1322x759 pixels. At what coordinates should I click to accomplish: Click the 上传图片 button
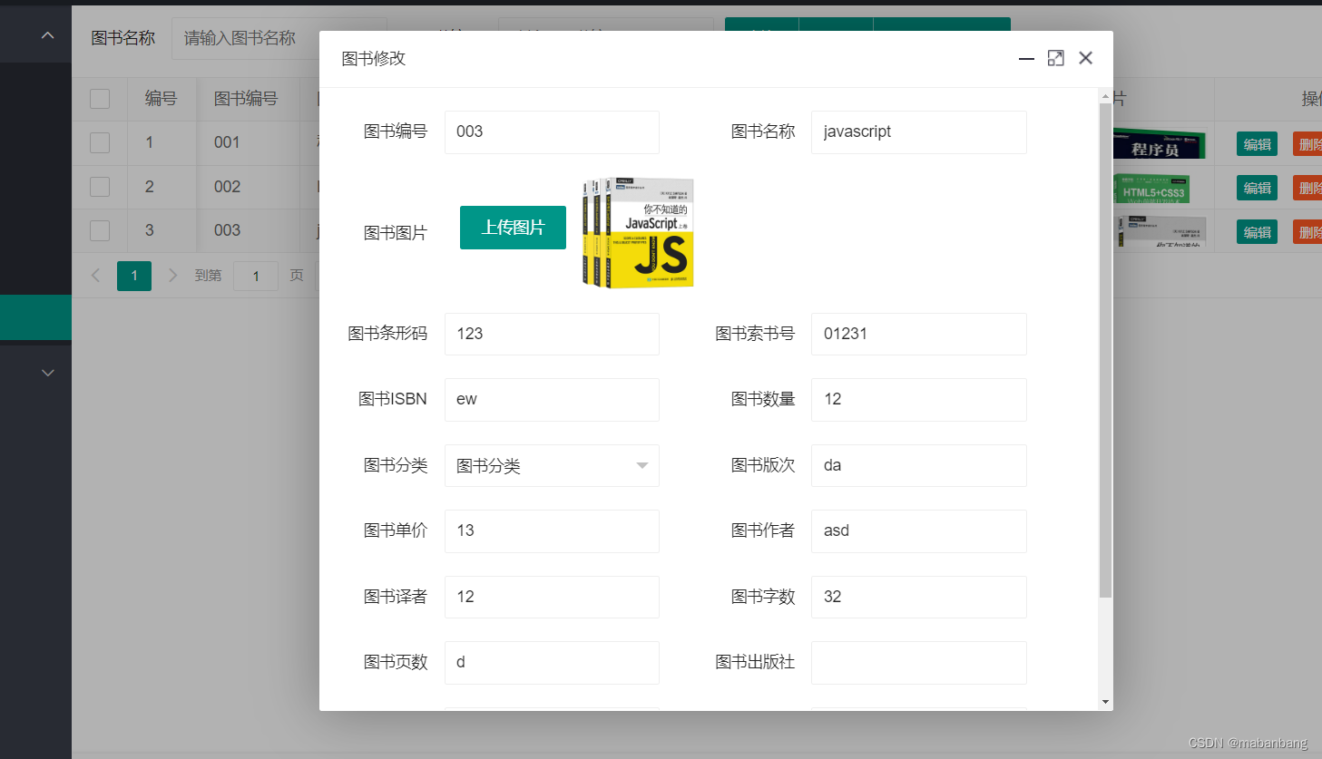[513, 228]
